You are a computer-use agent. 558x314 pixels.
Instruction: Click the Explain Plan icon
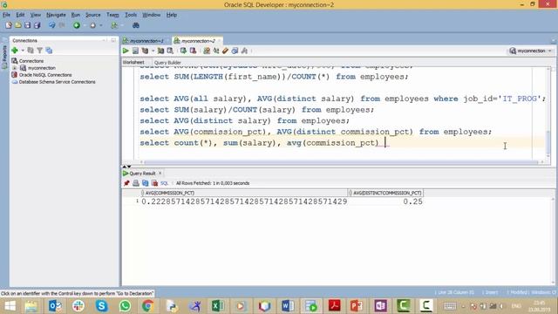146,51
